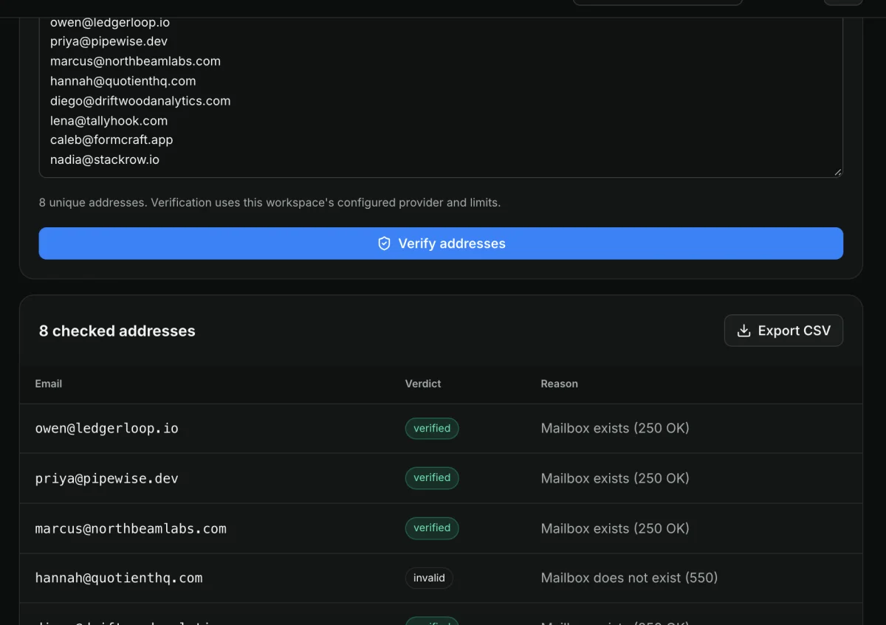Click the '8 unique addresses' helper text

270,202
